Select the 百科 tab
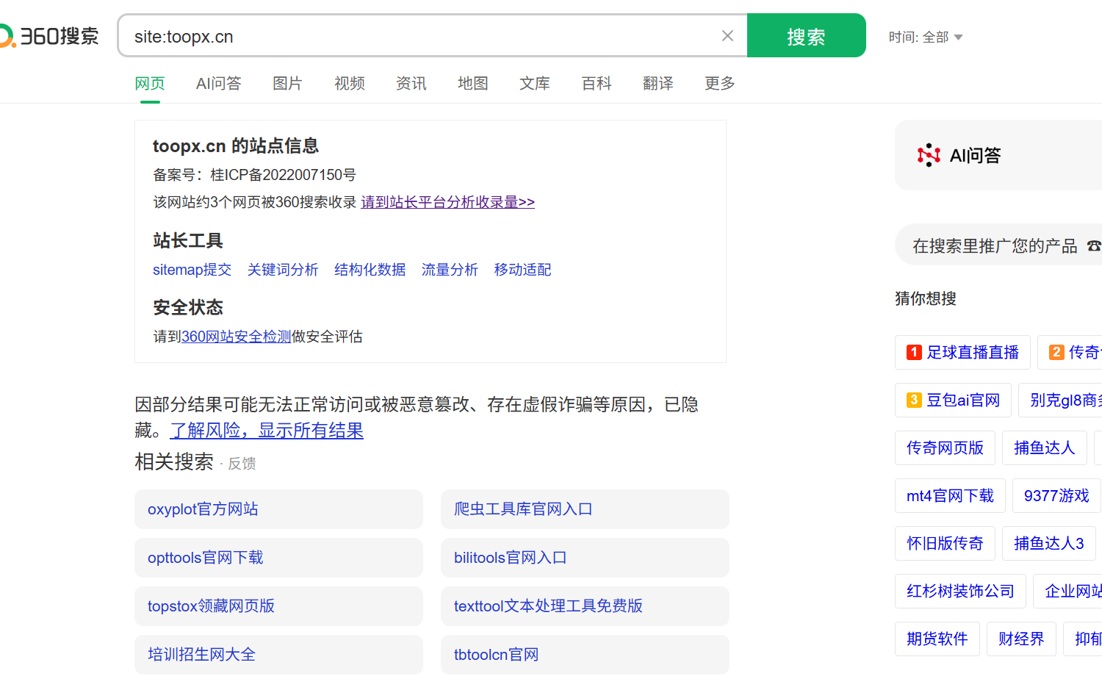 point(597,84)
